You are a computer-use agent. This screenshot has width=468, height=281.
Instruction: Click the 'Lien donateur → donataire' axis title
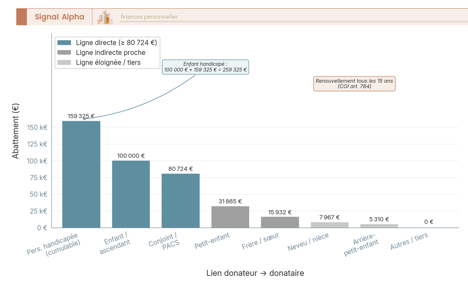(255, 273)
